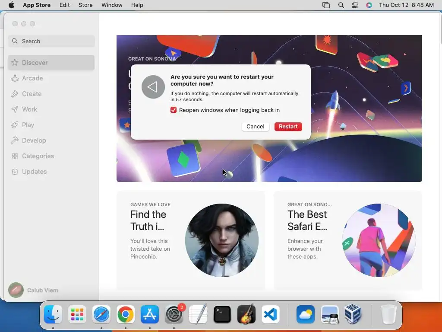Viewport: 442px width, 332px height.
Task: Open Finder from the Dock
Action: (53, 314)
